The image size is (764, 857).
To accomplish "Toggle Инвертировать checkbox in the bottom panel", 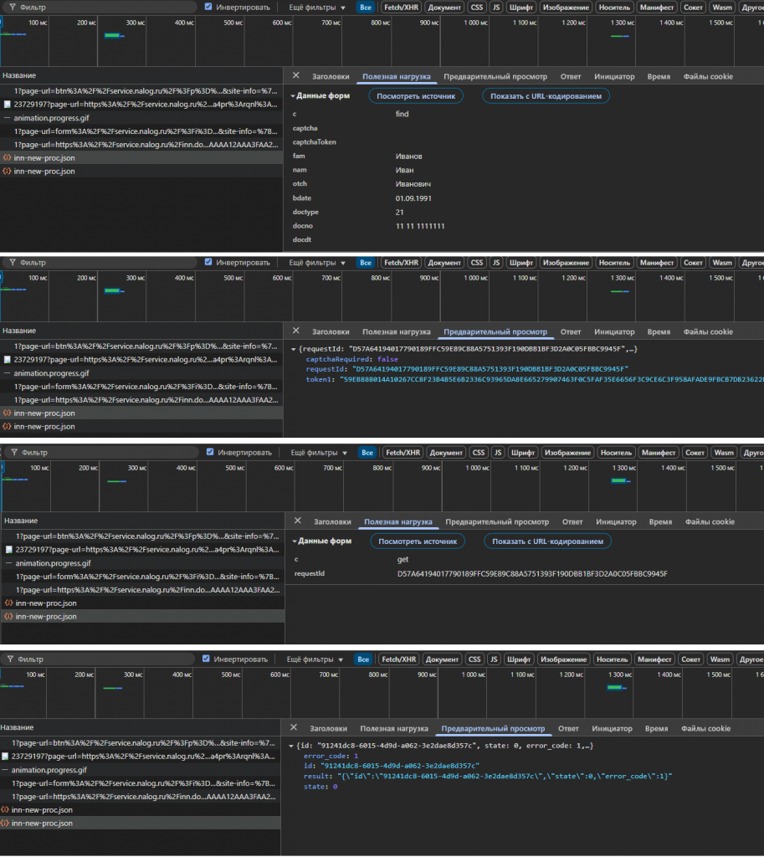I will [x=206, y=659].
